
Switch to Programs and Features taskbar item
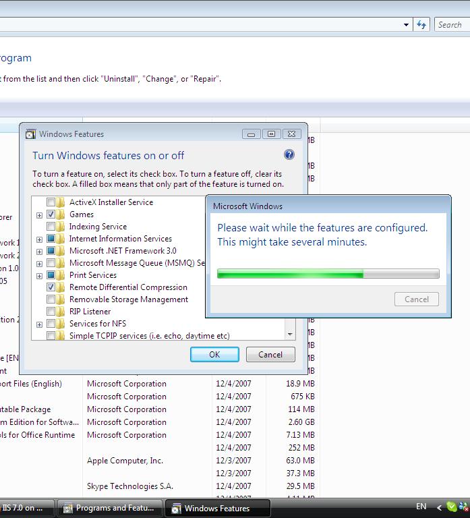point(110,508)
